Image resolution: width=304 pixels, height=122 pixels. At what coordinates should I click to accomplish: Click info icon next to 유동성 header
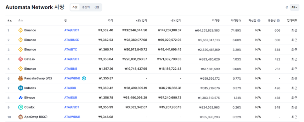tap(279, 20)
